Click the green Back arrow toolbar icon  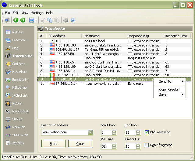[x=16, y=20]
